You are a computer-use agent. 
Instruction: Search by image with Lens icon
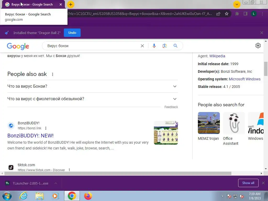(x=165, y=46)
